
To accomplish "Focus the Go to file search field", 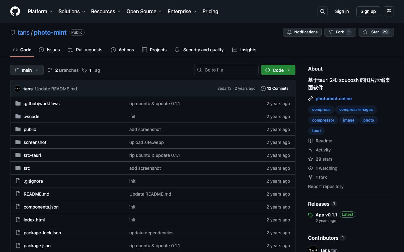I will click(226, 70).
